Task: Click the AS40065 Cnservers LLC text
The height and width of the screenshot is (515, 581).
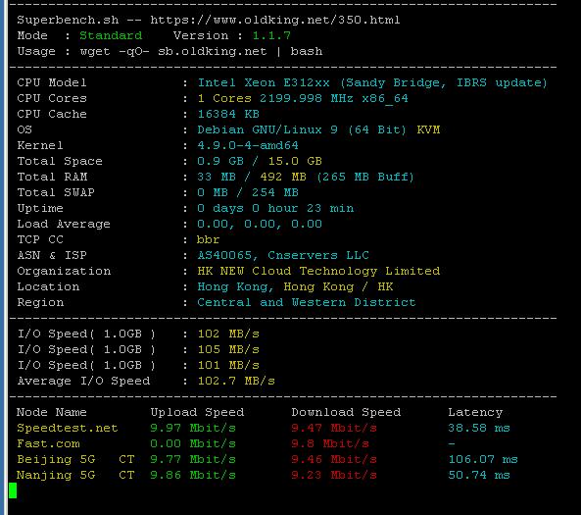Action: coord(283,255)
